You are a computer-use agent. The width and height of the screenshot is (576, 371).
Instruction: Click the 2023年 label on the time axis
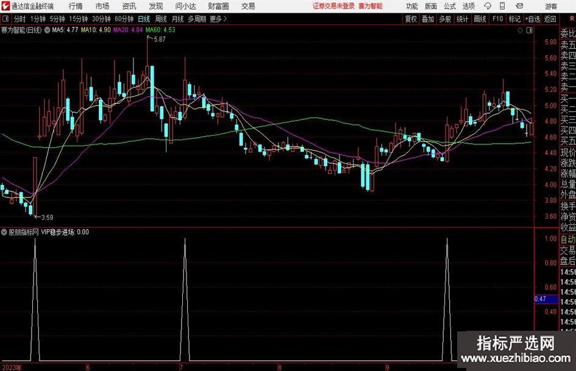tap(12, 367)
